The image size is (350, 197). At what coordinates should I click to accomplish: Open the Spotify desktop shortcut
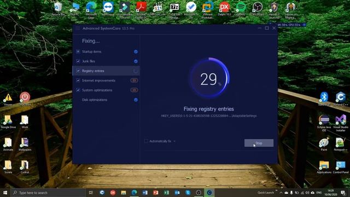[x=241, y=9]
